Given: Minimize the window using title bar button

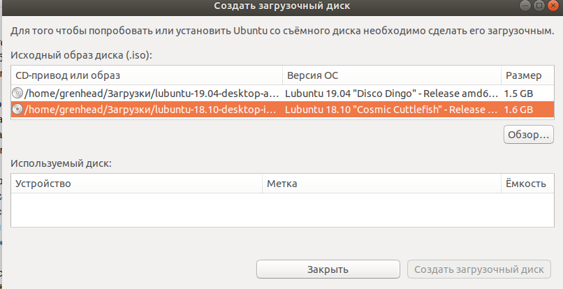Looking at the screenshot, I should 527,6.
